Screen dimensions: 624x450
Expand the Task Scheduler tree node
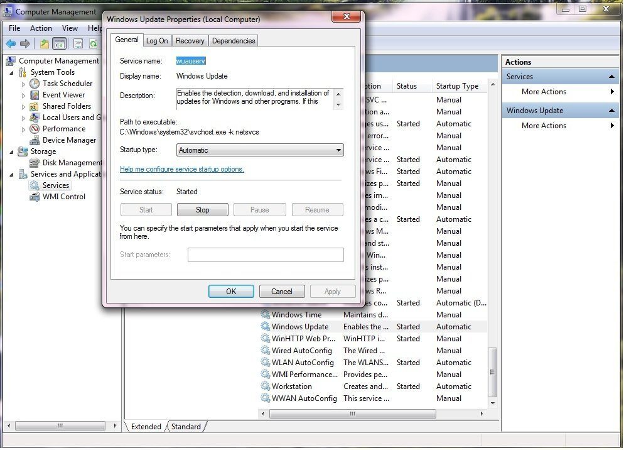[x=23, y=84]
